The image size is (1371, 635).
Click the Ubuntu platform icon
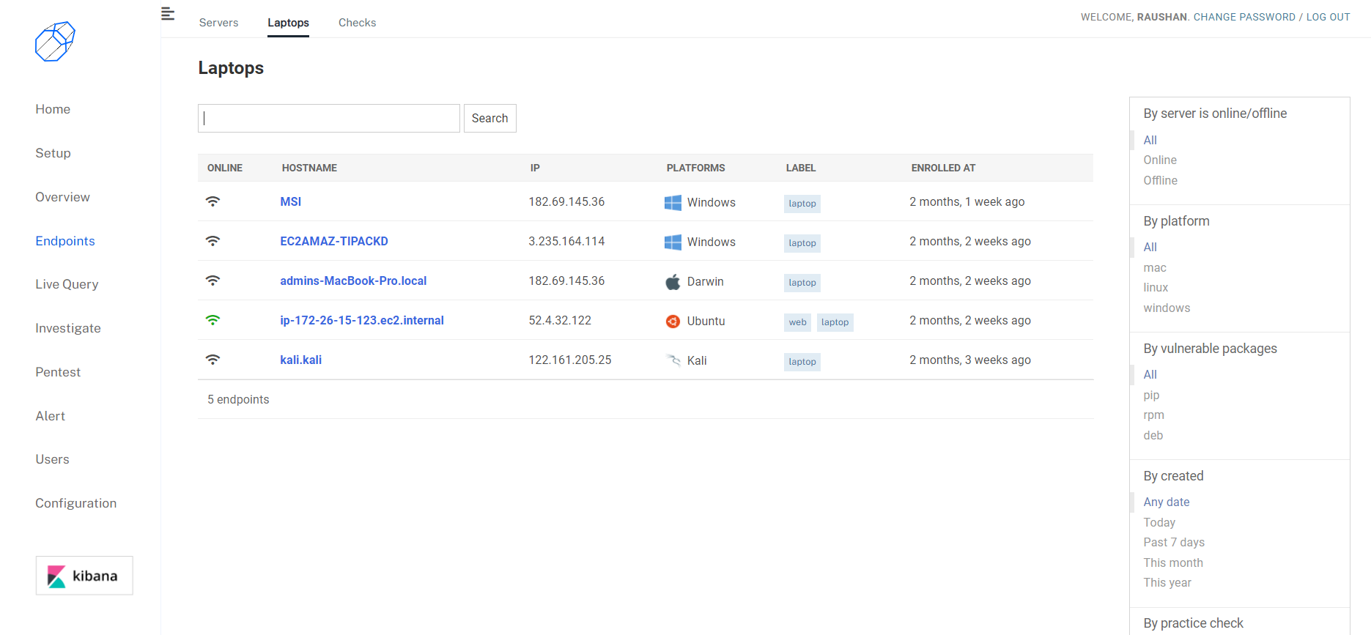[673, 322]
